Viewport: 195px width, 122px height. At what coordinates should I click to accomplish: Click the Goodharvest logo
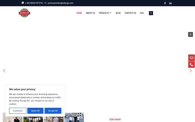24,13
